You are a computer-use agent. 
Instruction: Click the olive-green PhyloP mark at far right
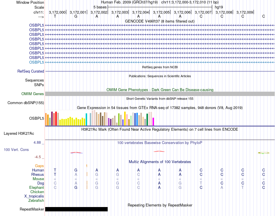[264, 153]
